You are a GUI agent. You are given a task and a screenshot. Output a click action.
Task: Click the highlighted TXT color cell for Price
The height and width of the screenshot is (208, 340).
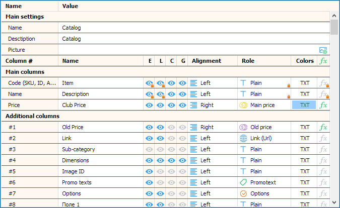pos(304,106)
